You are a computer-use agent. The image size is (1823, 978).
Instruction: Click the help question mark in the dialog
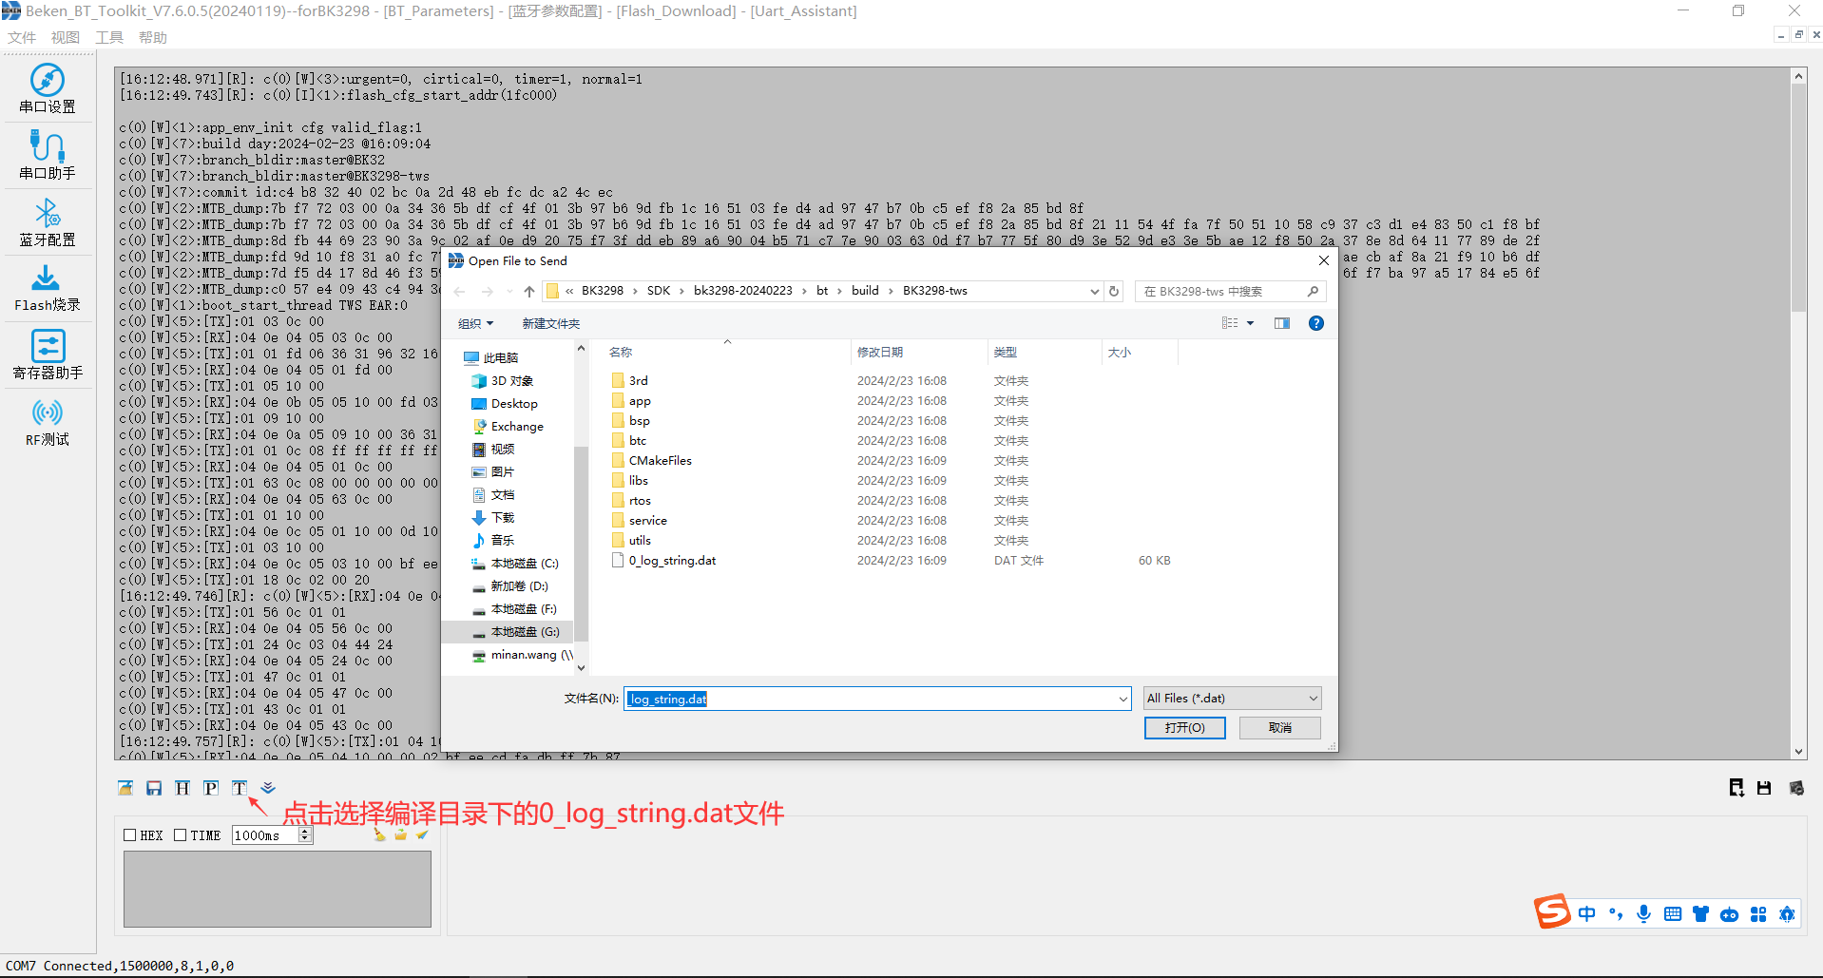click(x=1316, y=323)
